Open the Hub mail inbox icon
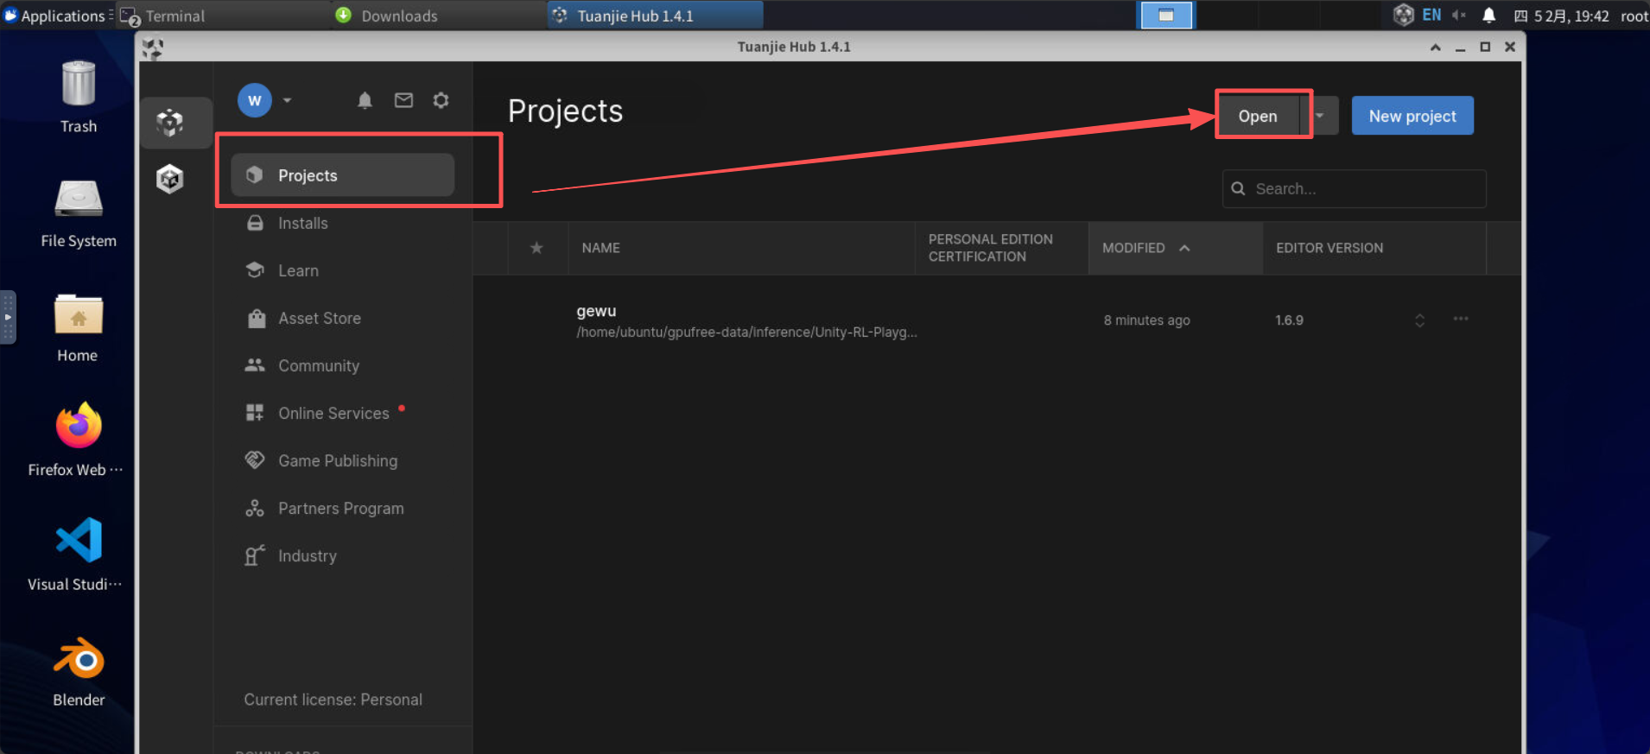The image size is (1650, 754). pos(403,100)
